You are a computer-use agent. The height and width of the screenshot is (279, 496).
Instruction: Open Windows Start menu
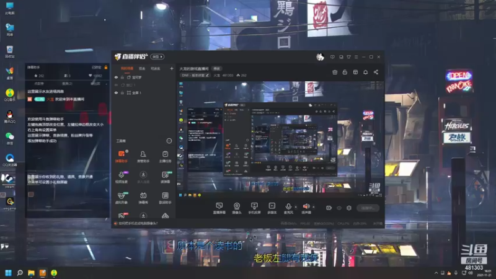tap(9, 273)
